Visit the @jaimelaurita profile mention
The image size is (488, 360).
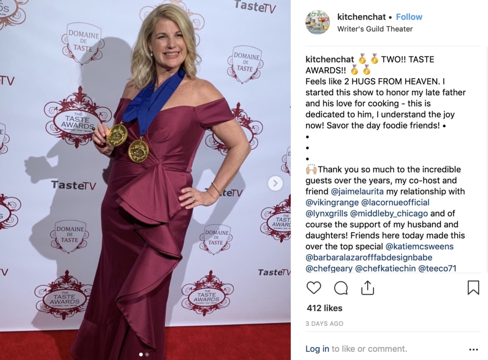(x=357, y=191)
